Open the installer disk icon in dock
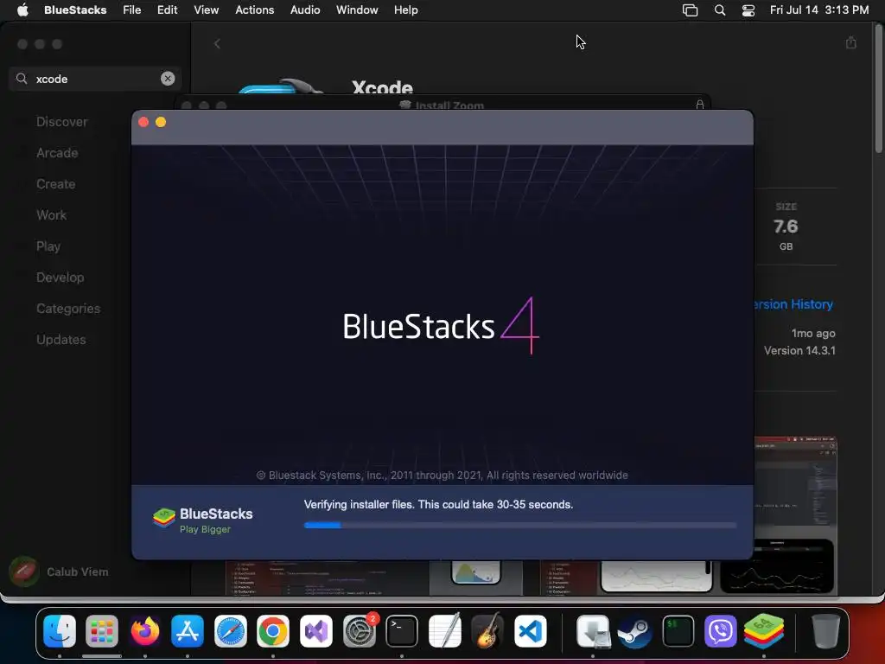The image size is (885, 664). 593,630
